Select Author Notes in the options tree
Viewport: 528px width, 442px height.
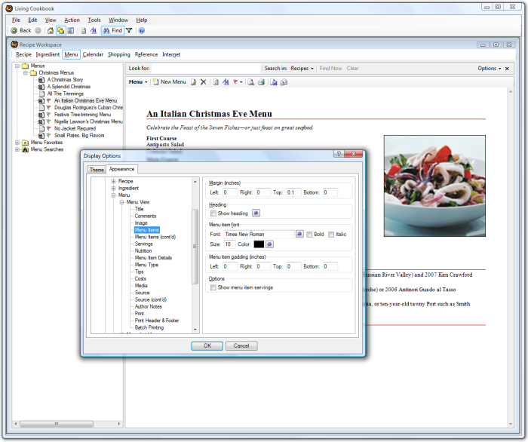[x=148, y=307]
